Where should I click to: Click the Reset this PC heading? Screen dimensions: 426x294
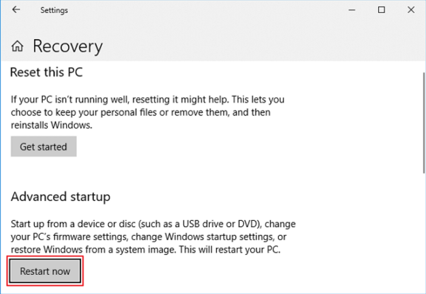point(47,73)
